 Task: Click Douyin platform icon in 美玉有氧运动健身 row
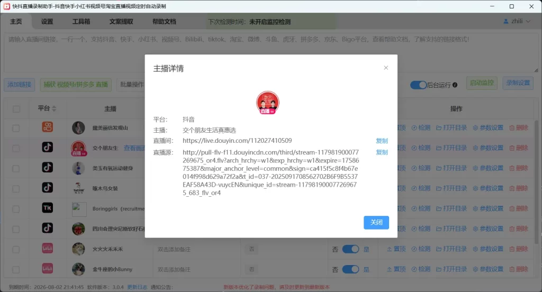click(47, 167)
